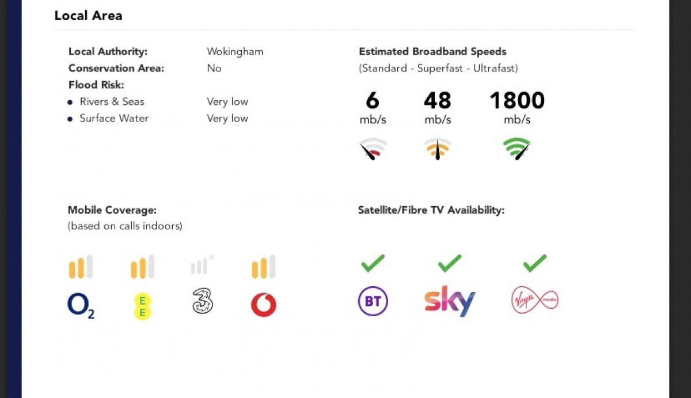Click the green checkmark above BT
The width and height of the screenshot is (691, 398).
coord(373,264)
